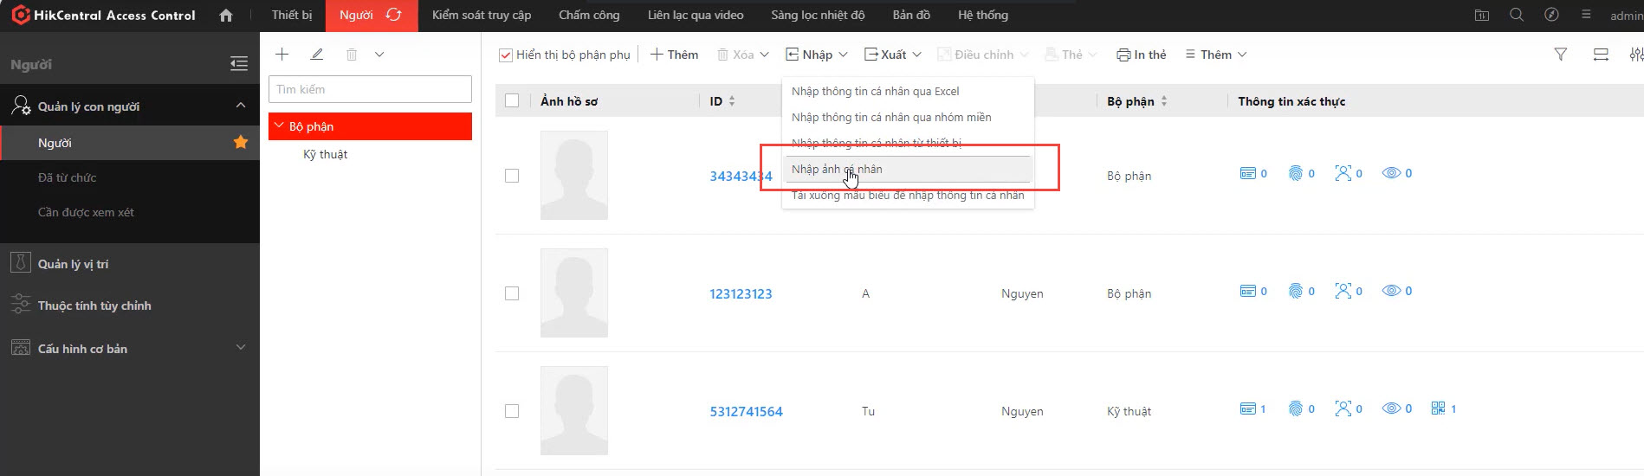Collapse Quản lý con người section

pyautogui.click(x=241, y=106)
